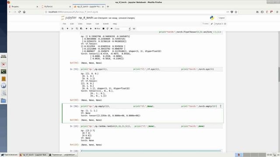Click the Out[54] (None, None, None) output
This screenshot has width=280, height=157.
pyautogui.click(x=91, y=63)
